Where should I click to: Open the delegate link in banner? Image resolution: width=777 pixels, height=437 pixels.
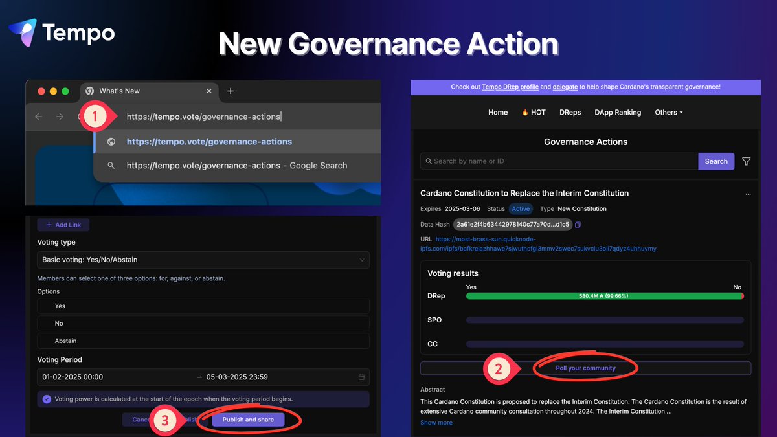click(567, 87)
